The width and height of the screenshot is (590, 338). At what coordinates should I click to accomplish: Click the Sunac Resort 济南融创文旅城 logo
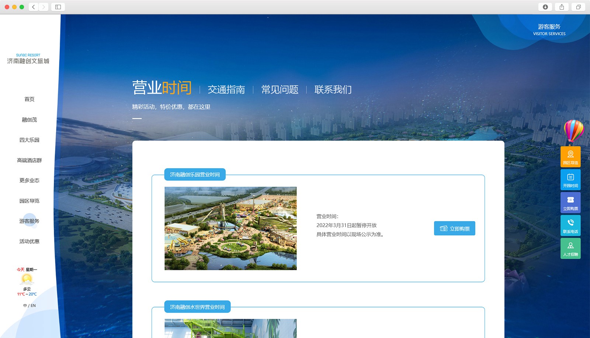(x=28, y=59)
